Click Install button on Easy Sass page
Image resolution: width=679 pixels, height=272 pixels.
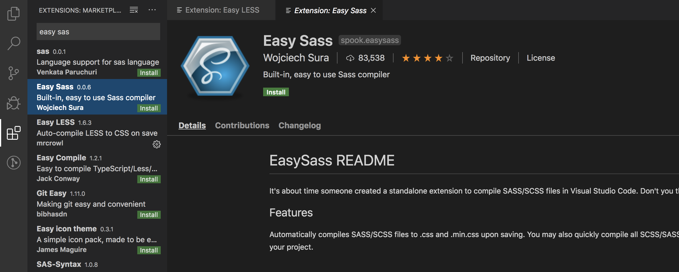[276, 92]
